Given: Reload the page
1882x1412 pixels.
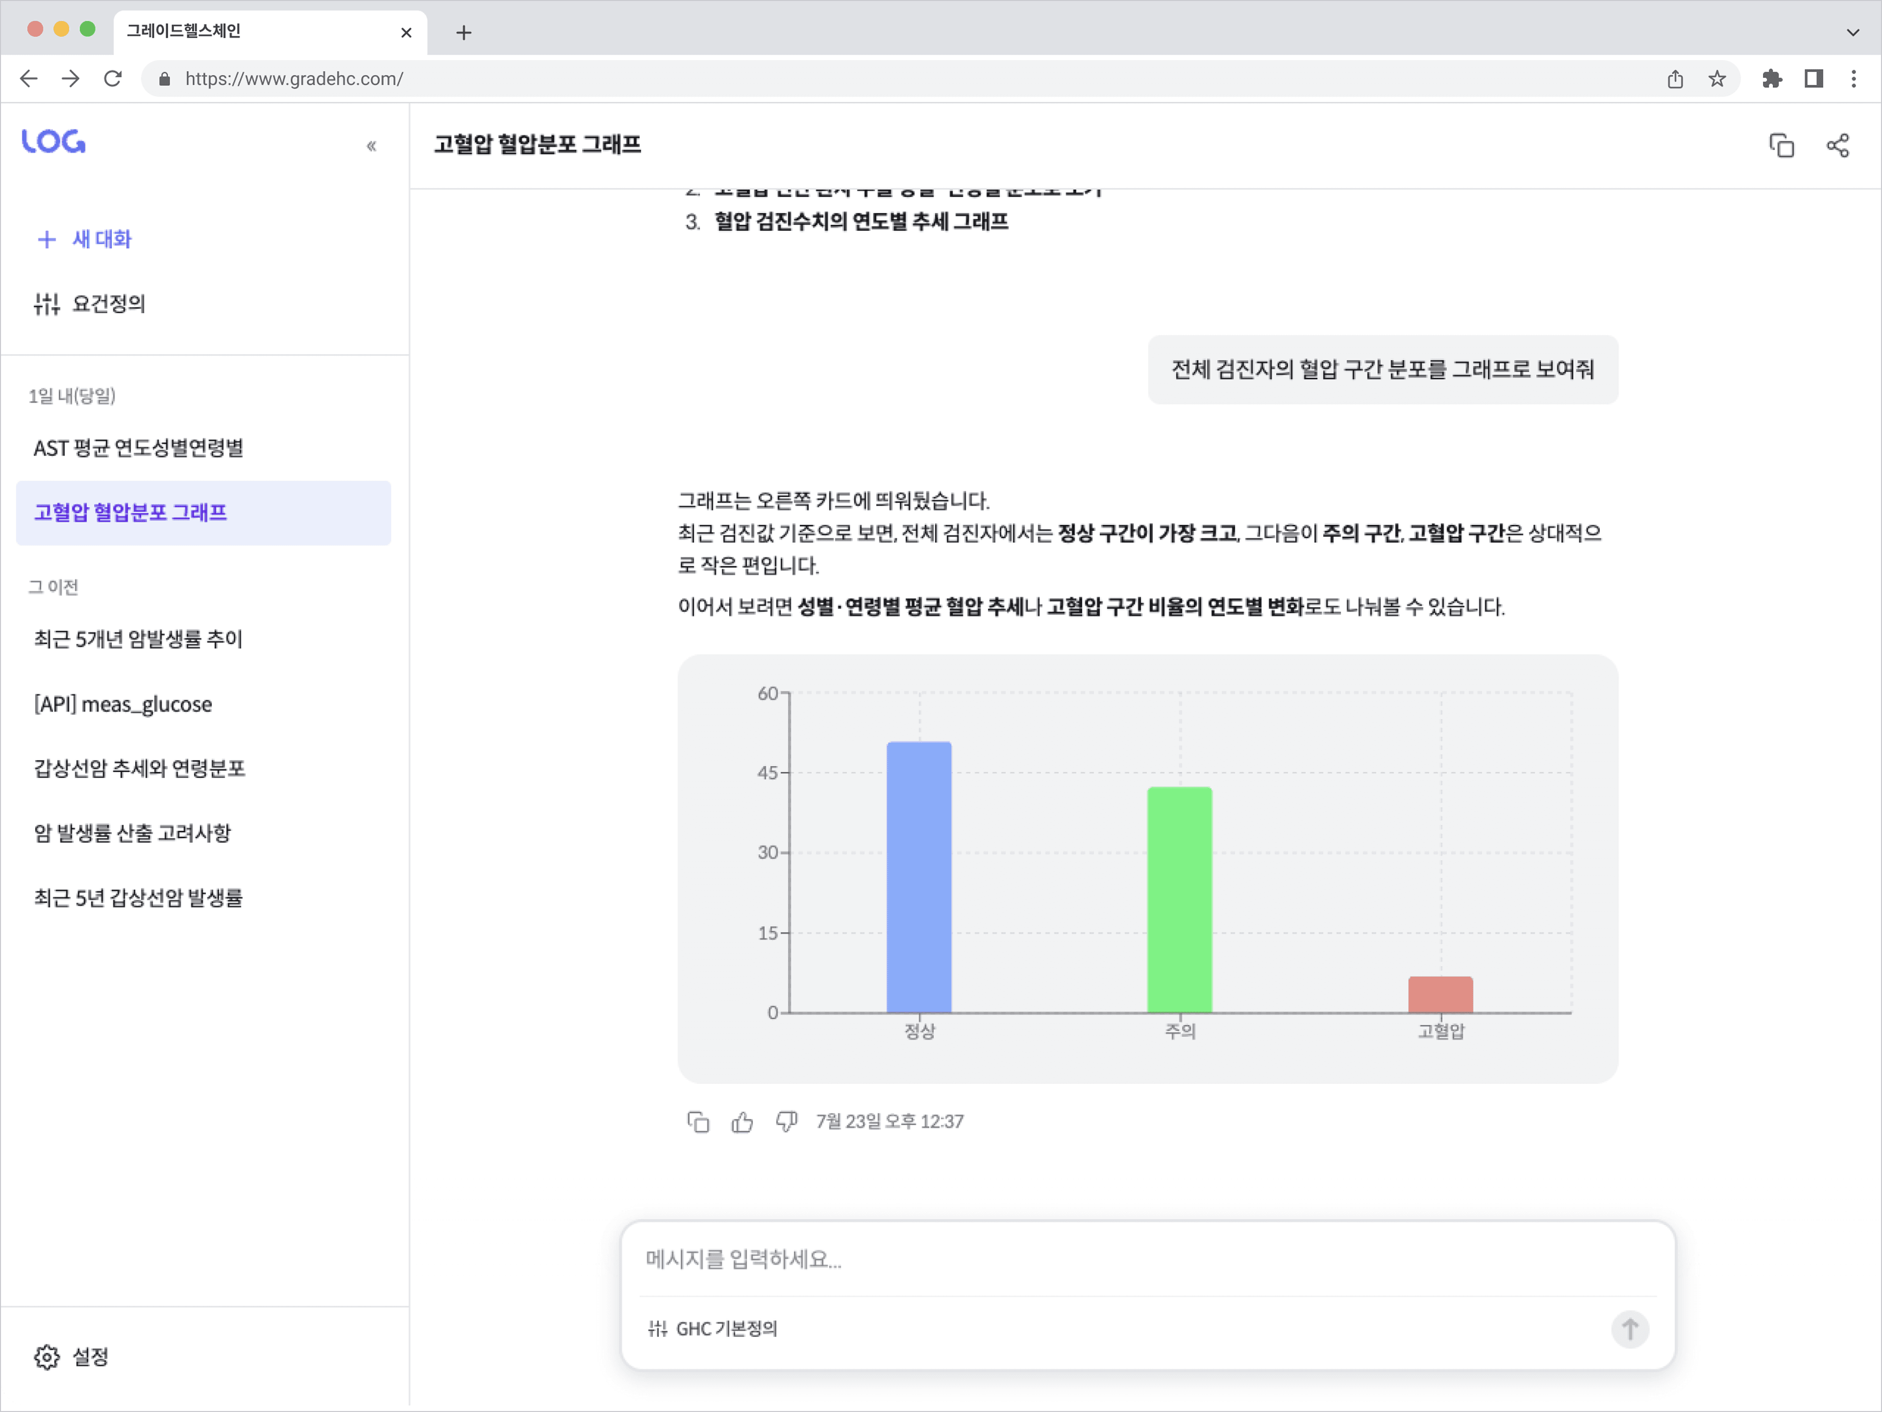Looking at the screenshot, I should (112, 79).
